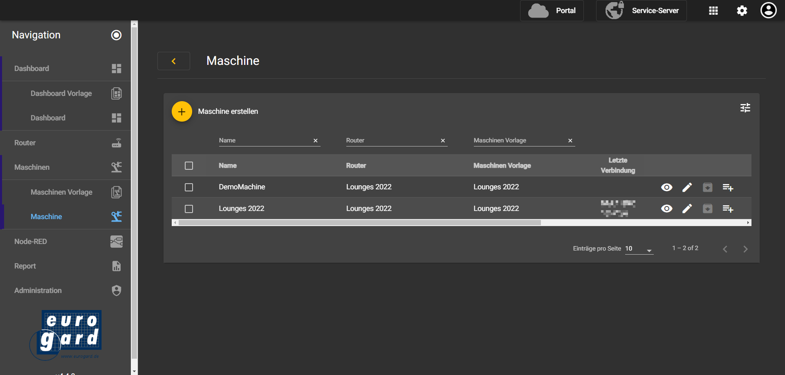Click the archive icon in DemoMachine row
785x375 pixels.
pyautogui.click(x=707, y=187)
